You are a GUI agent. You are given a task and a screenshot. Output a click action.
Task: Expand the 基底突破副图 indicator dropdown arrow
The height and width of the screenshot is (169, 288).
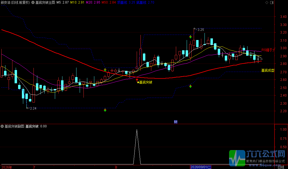click(x=2, y=126)
